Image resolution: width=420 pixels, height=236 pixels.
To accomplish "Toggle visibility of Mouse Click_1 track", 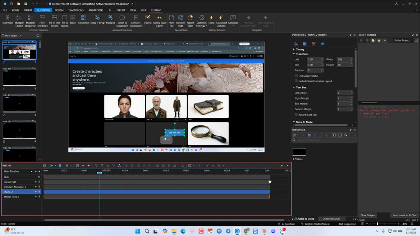I will tap(36, 197).
